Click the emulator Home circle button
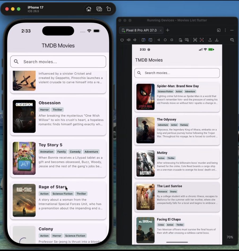 coord(165,40)
